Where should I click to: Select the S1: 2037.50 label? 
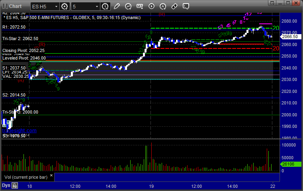click(x=14, y=68)
